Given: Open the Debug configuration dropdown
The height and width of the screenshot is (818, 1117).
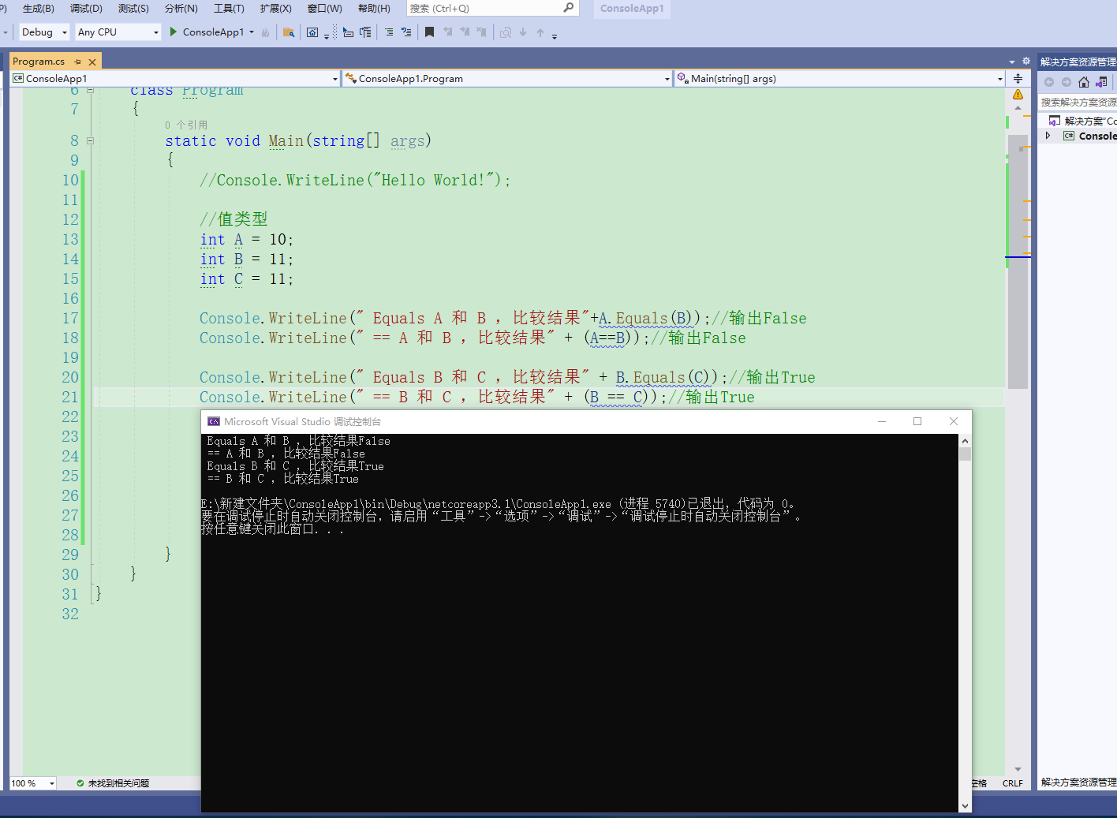Looking at the screenshot, I should pyautogui.click(x=44, y=32).
